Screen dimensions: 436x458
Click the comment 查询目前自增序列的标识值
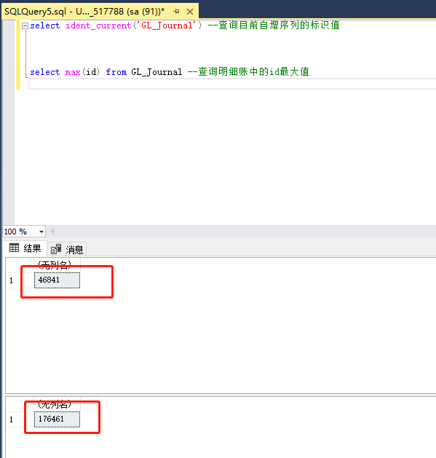point(274,25)
